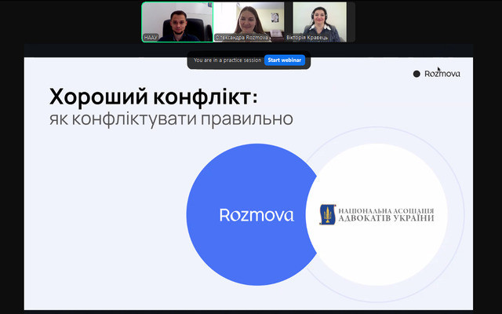Screen dimensions: 502x314
Task: Click the НААУ name label
Action: pos(151,38)
